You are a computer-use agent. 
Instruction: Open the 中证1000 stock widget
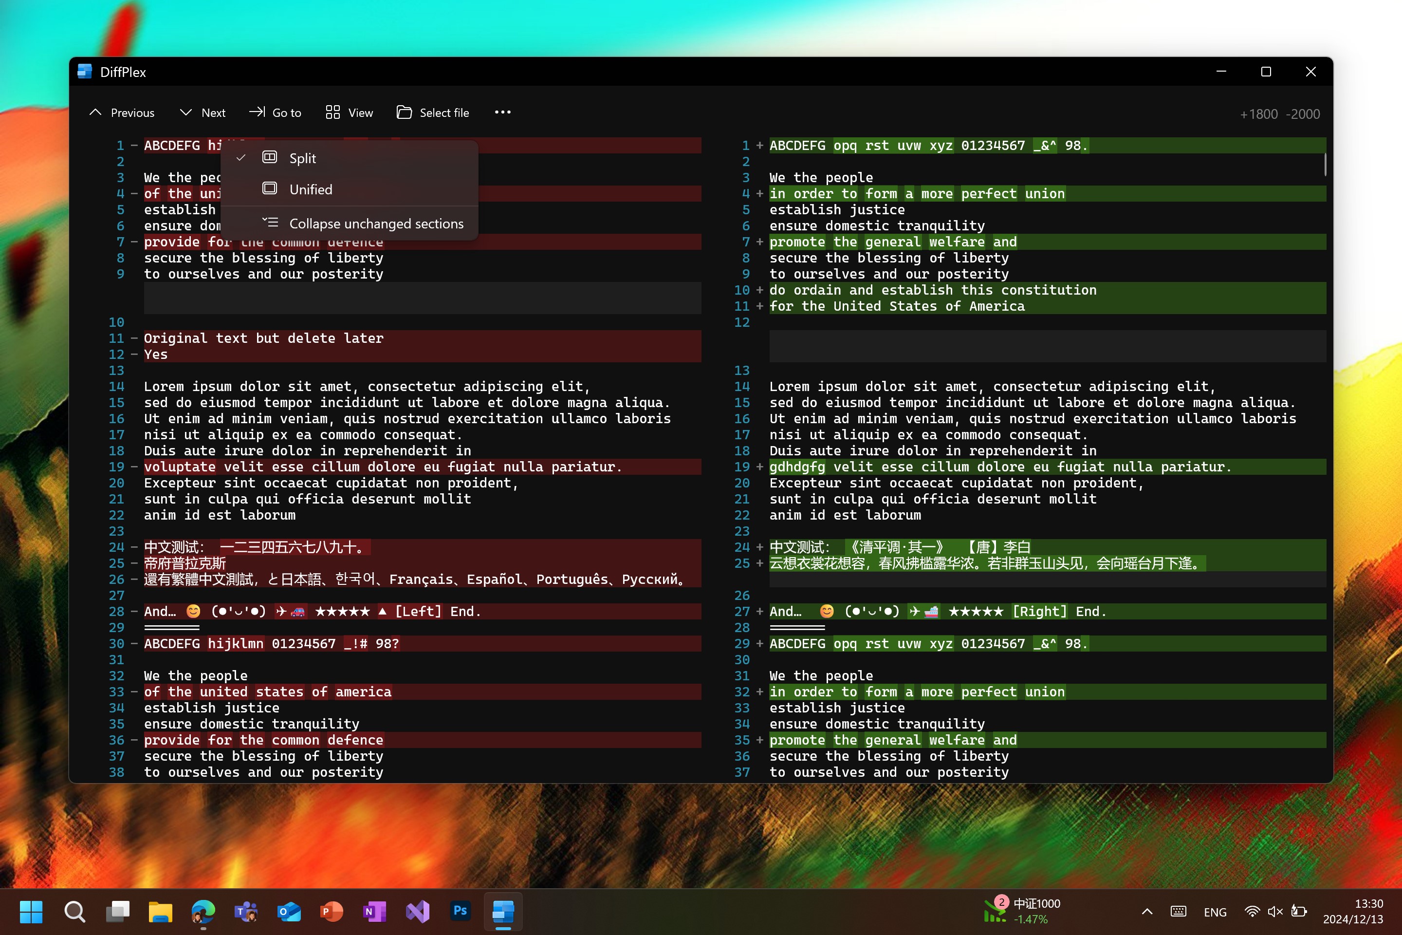pyautogui.click(x=1022, y=911)
